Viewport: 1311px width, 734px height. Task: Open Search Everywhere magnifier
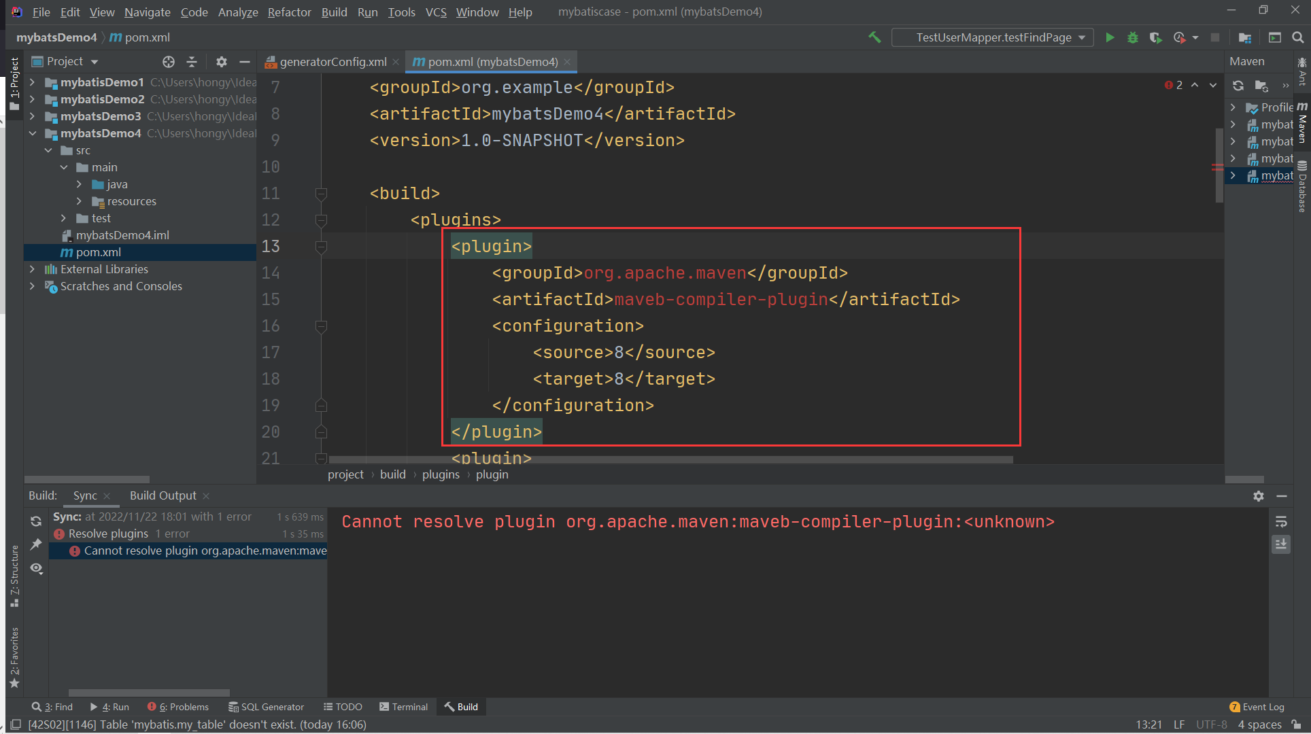click(x=1298, y=37)
